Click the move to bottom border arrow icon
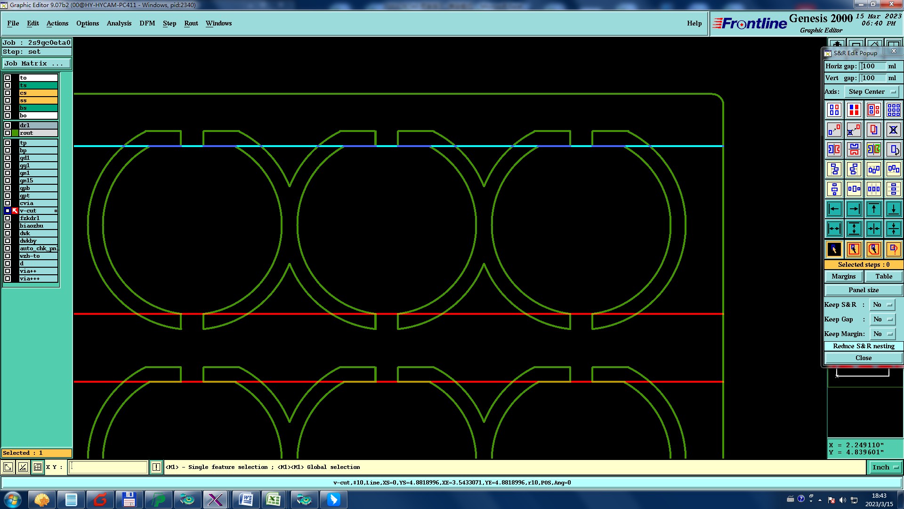Image resolution: width=904 pixels, height=509 pixels. coord(894,209)
